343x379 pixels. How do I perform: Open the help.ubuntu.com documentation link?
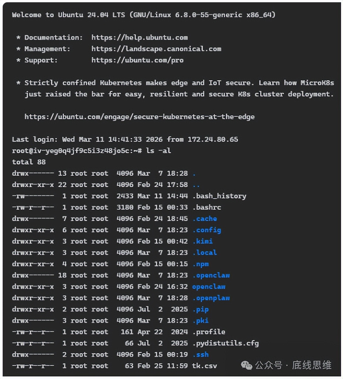[140, 38]
